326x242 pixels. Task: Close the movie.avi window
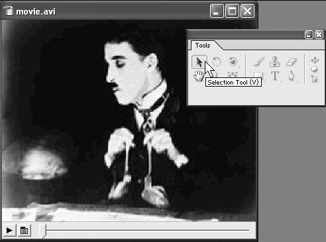(x=247, y=11)
